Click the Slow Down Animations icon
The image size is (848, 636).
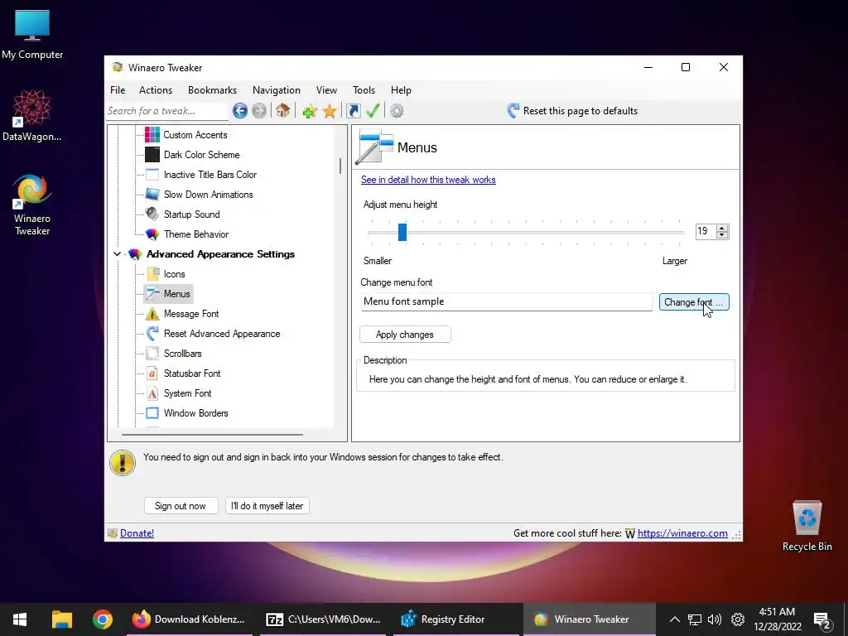[152, 194]
